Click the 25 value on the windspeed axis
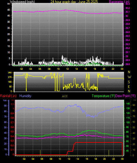Image resolution: width=137 pixels, height=163 pixels. 9,34
